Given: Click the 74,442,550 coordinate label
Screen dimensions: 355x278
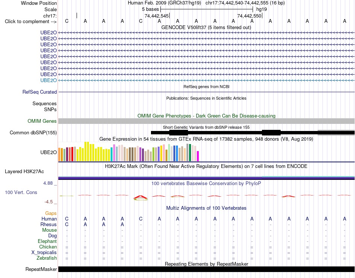Looking at the screenshot, I should tap(249, 16).
